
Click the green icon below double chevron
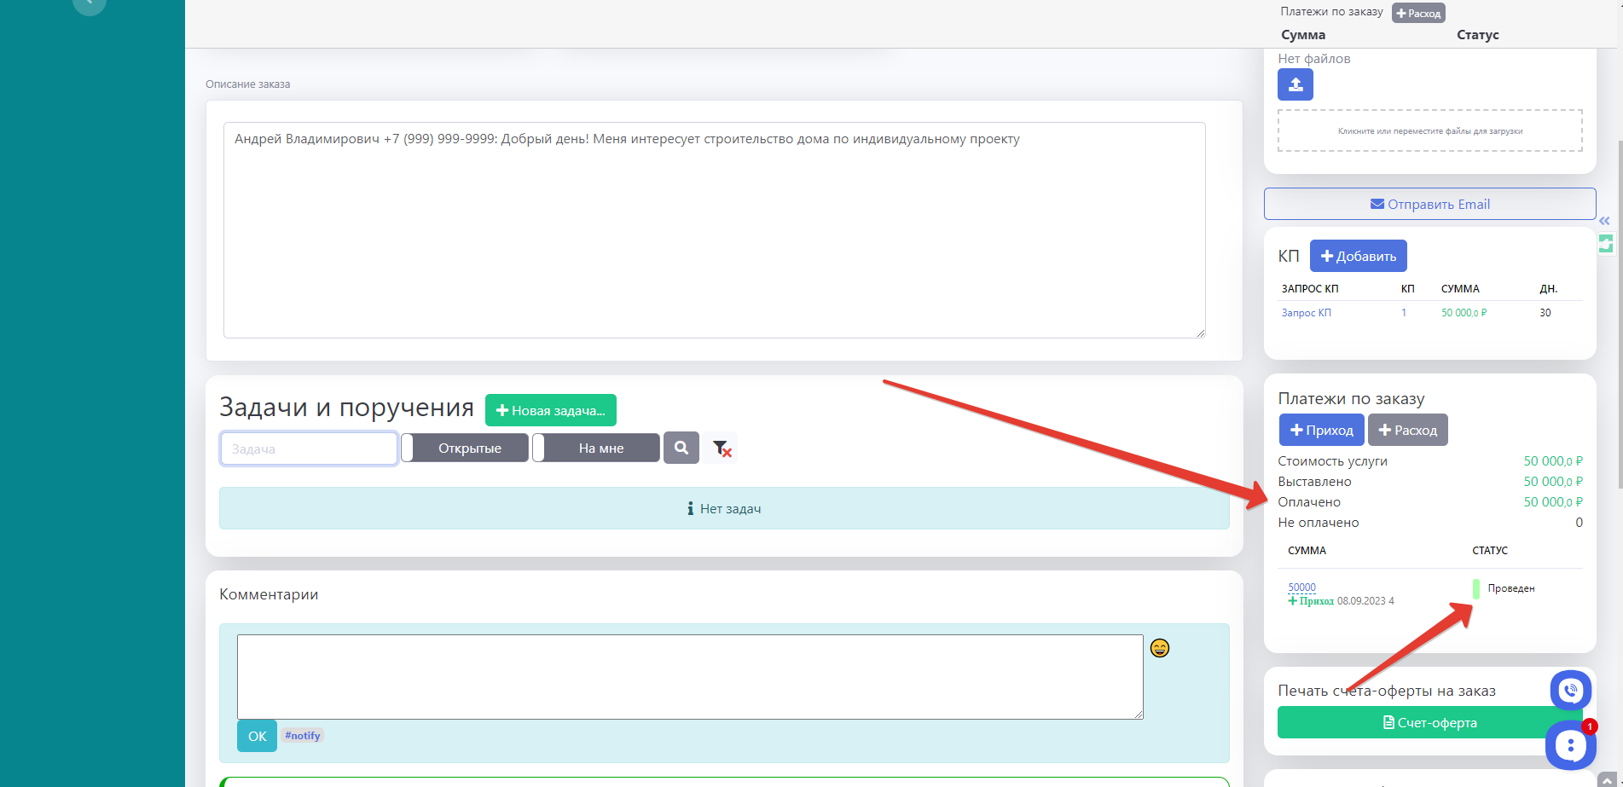1606,244
